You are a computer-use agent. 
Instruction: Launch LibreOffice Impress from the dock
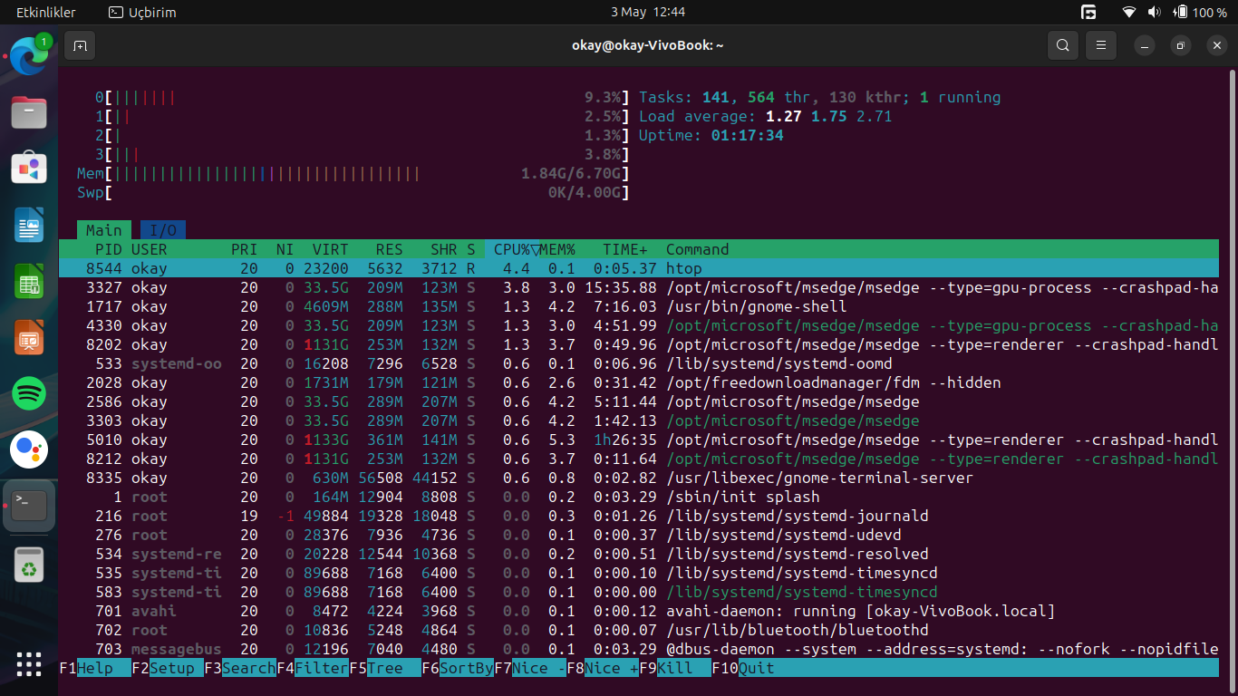29,337
